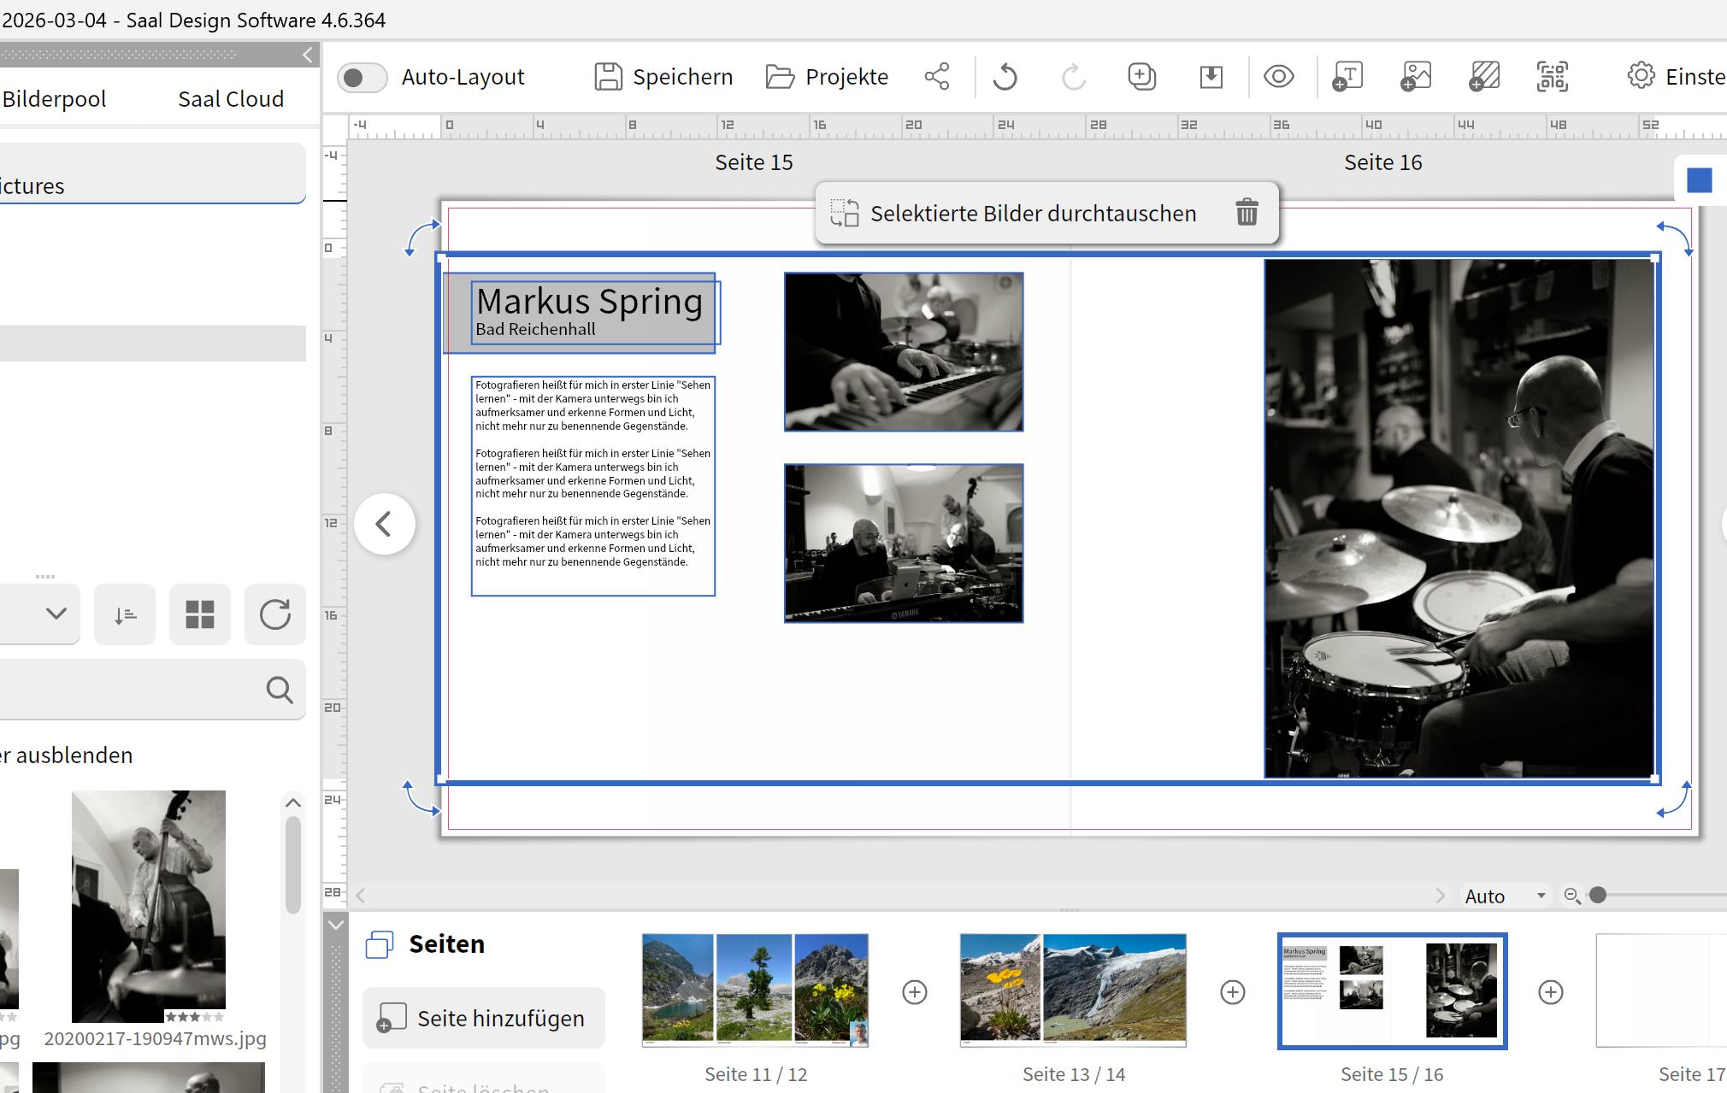
Task: Click the zoom slider handle
Action: point(1598,896)
